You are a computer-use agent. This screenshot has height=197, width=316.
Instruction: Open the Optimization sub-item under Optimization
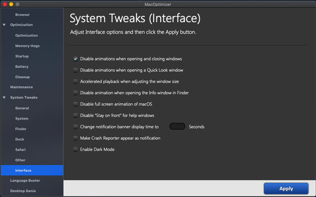(26, 35)
